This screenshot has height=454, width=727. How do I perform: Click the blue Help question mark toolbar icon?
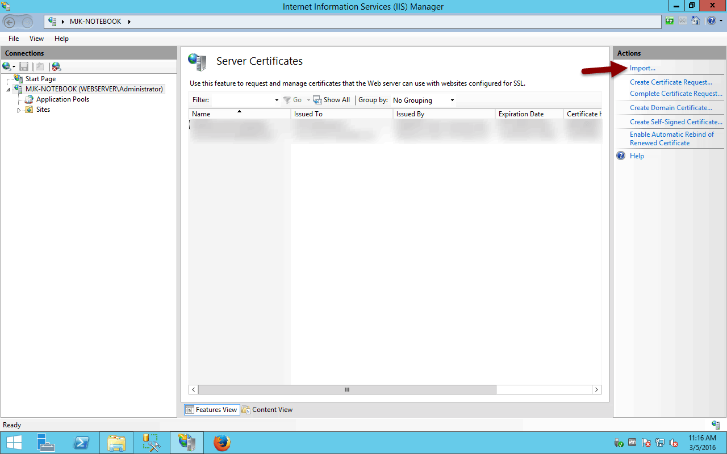click(712, 22)
